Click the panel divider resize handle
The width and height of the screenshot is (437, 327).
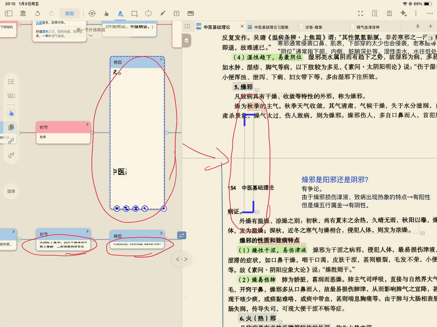point(182,259)
